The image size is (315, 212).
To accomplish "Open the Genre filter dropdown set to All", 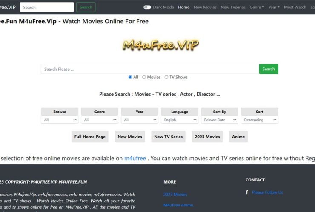I will (100, 120).
